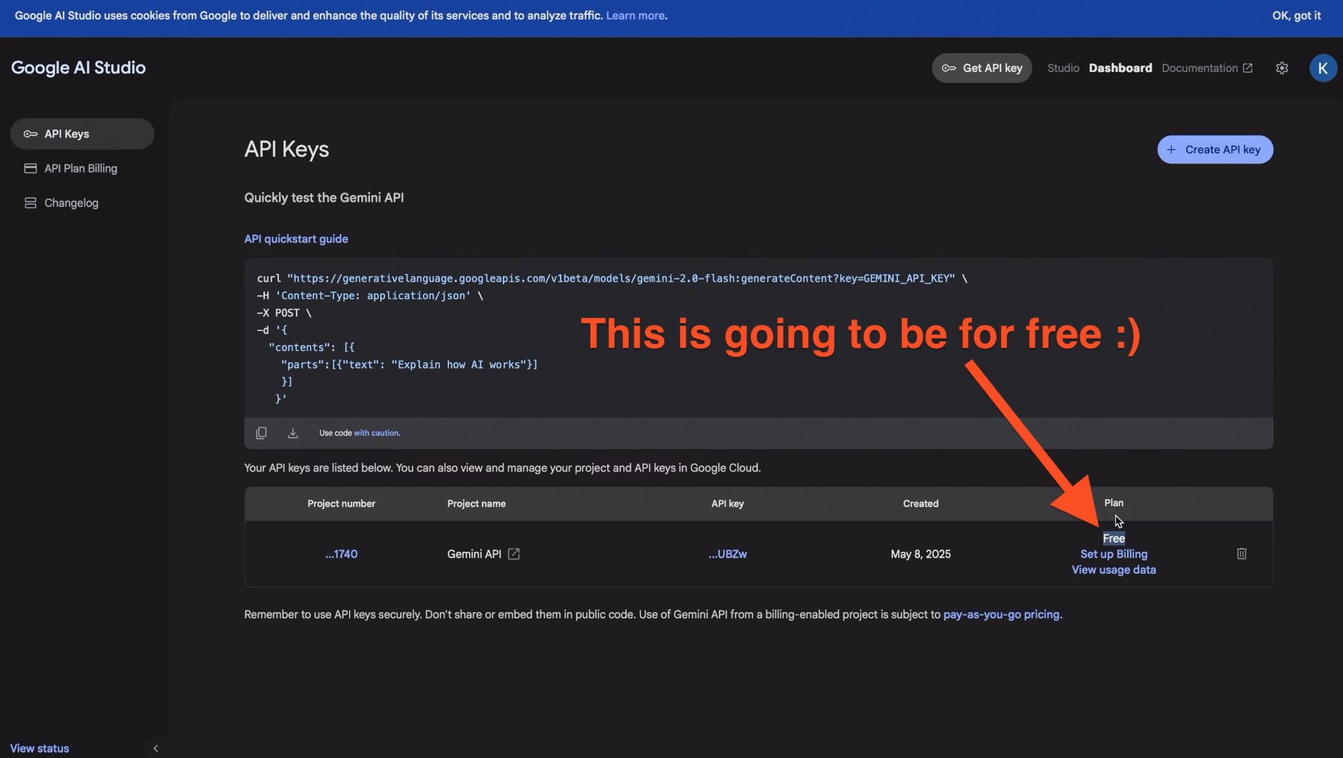The width and height of the screenshot is (1343, 758).
Task: Delete the API key with trash icon
Action: coord(1241,554)
